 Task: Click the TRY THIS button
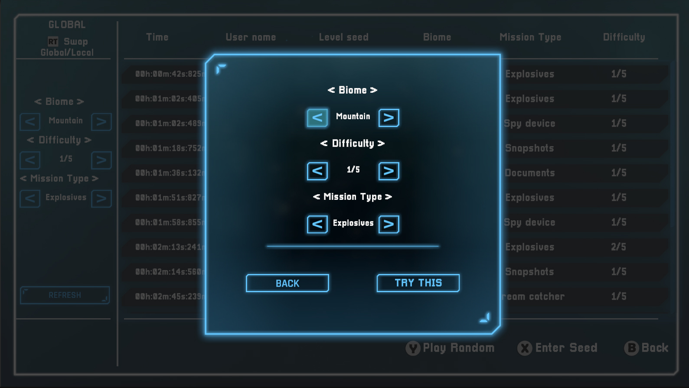pos(418,283)
